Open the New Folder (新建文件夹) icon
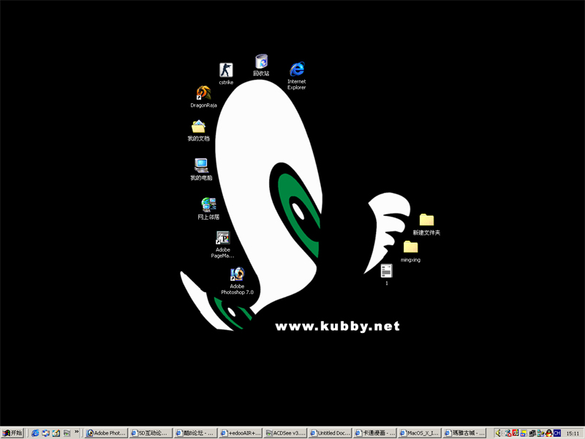This screenshot has height=439, width=585. coord(426,220)
